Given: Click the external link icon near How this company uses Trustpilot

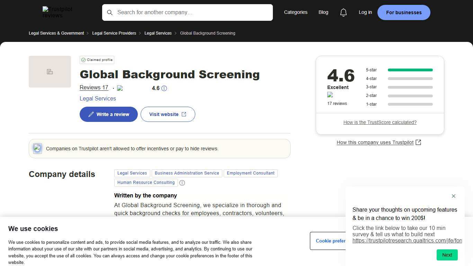Looking at the screenshot, I should [x=418, y=142].
